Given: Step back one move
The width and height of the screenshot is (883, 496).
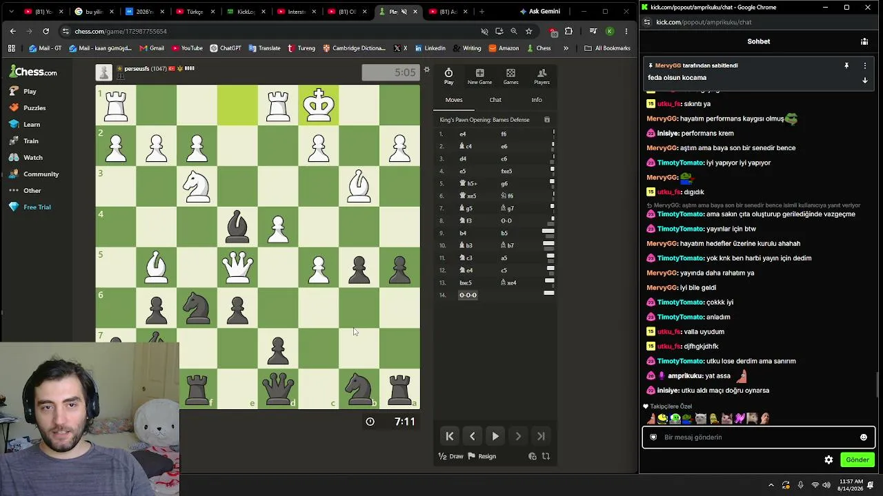Looking at the screenshot, I should pyautogui.click(x=473, y=436).
